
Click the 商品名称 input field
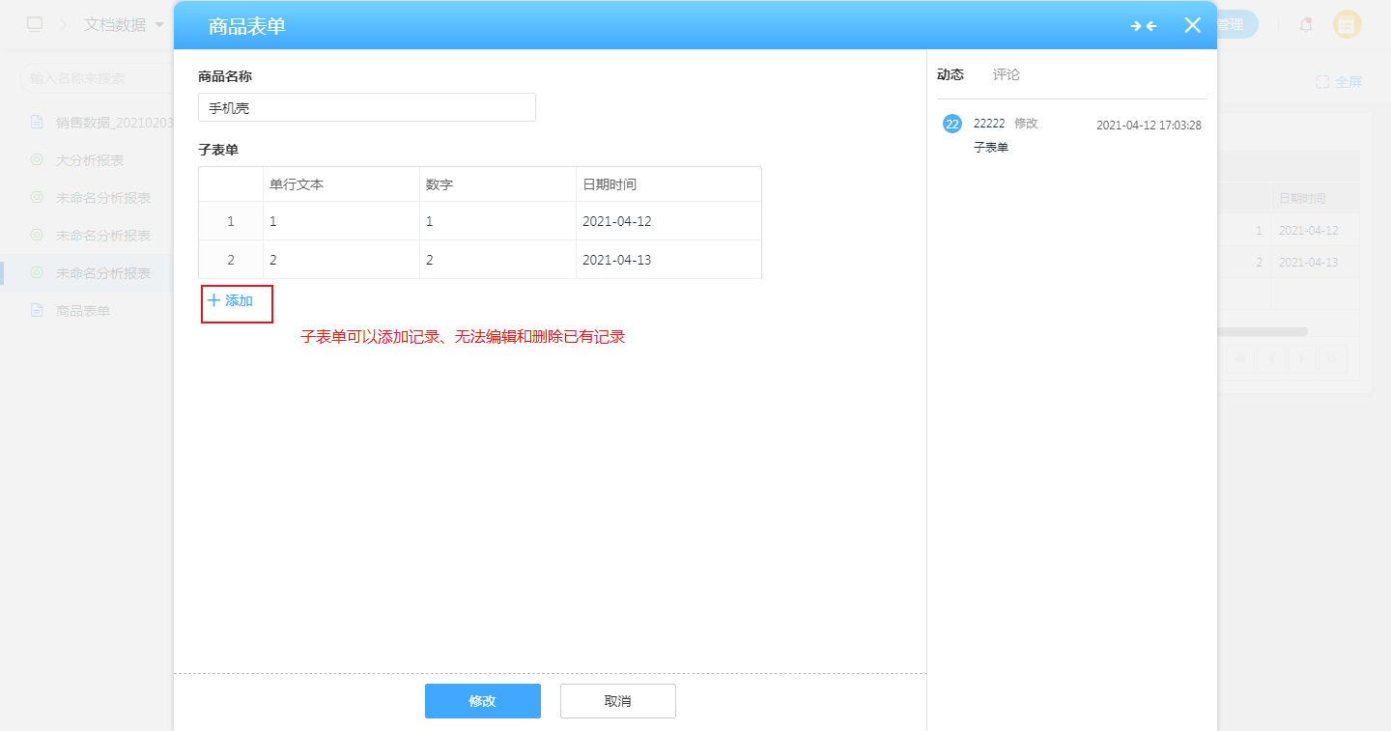[366, 108]
